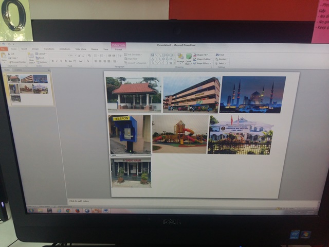Screen dimensions: 329x247
Task: Open Align Text dropdown
Action: (132, 59)
